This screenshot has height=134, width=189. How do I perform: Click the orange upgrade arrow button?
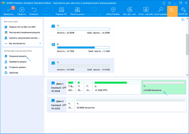pos(172,11)
